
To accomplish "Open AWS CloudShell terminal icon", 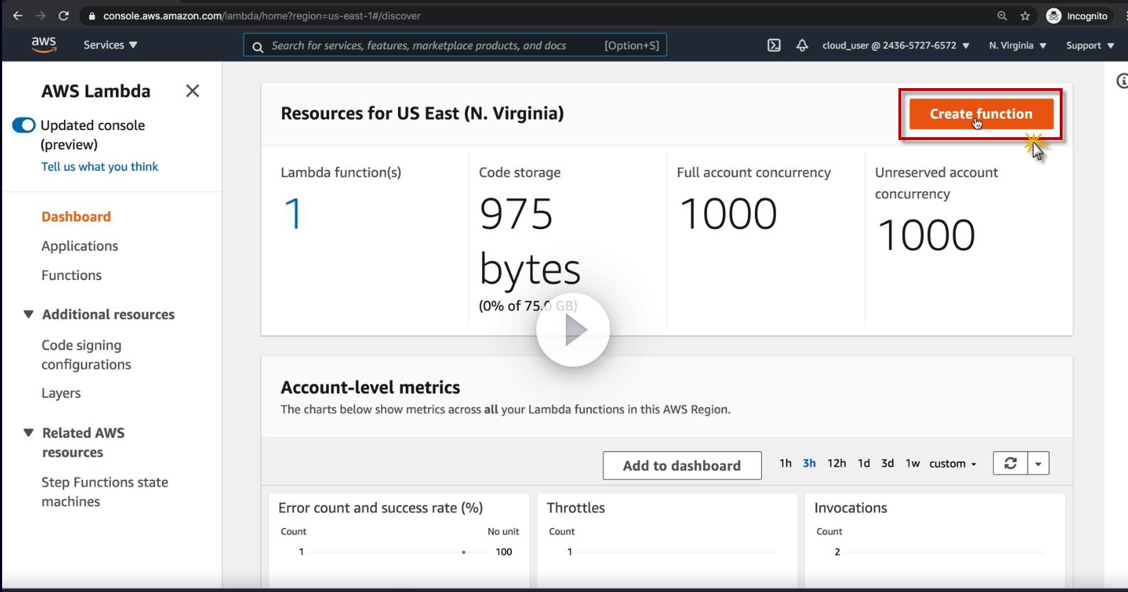I will (774, 45).
